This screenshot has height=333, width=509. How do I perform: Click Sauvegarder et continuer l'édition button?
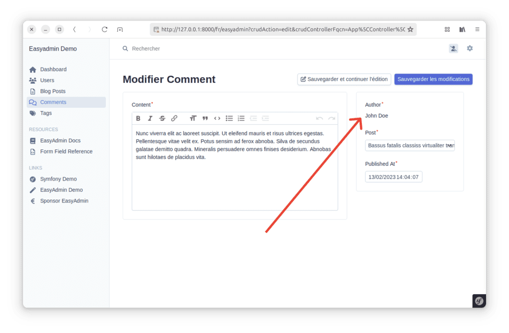point(344,79)
